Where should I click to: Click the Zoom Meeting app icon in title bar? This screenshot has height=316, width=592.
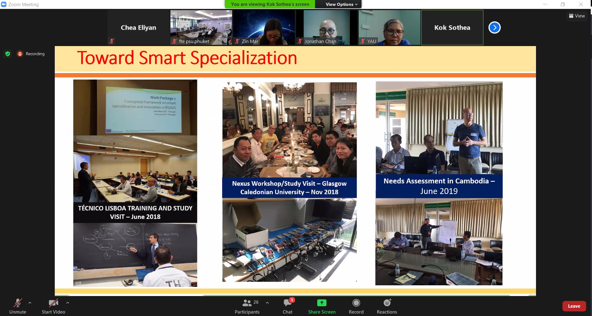pyautogui.click(x=4, y=4)
